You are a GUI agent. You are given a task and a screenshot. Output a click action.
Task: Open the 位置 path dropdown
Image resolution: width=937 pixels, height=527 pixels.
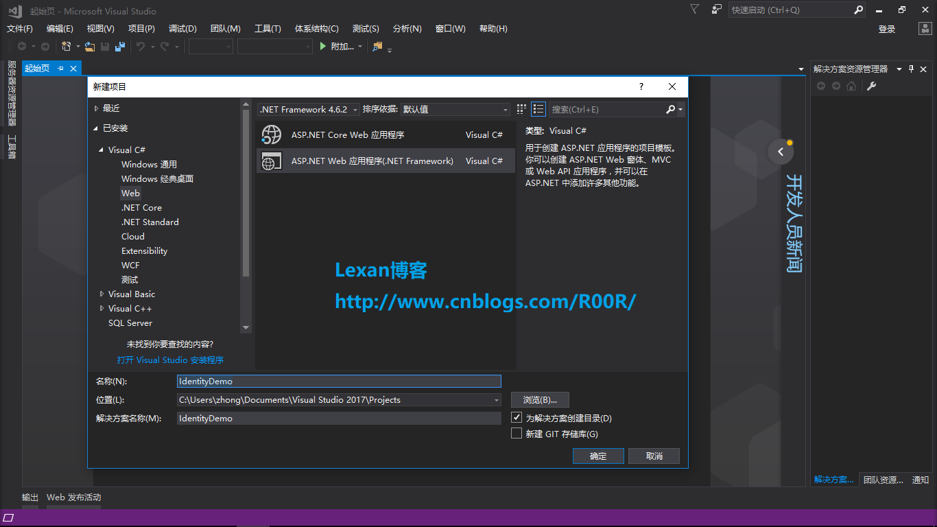(x=497, y=399)
